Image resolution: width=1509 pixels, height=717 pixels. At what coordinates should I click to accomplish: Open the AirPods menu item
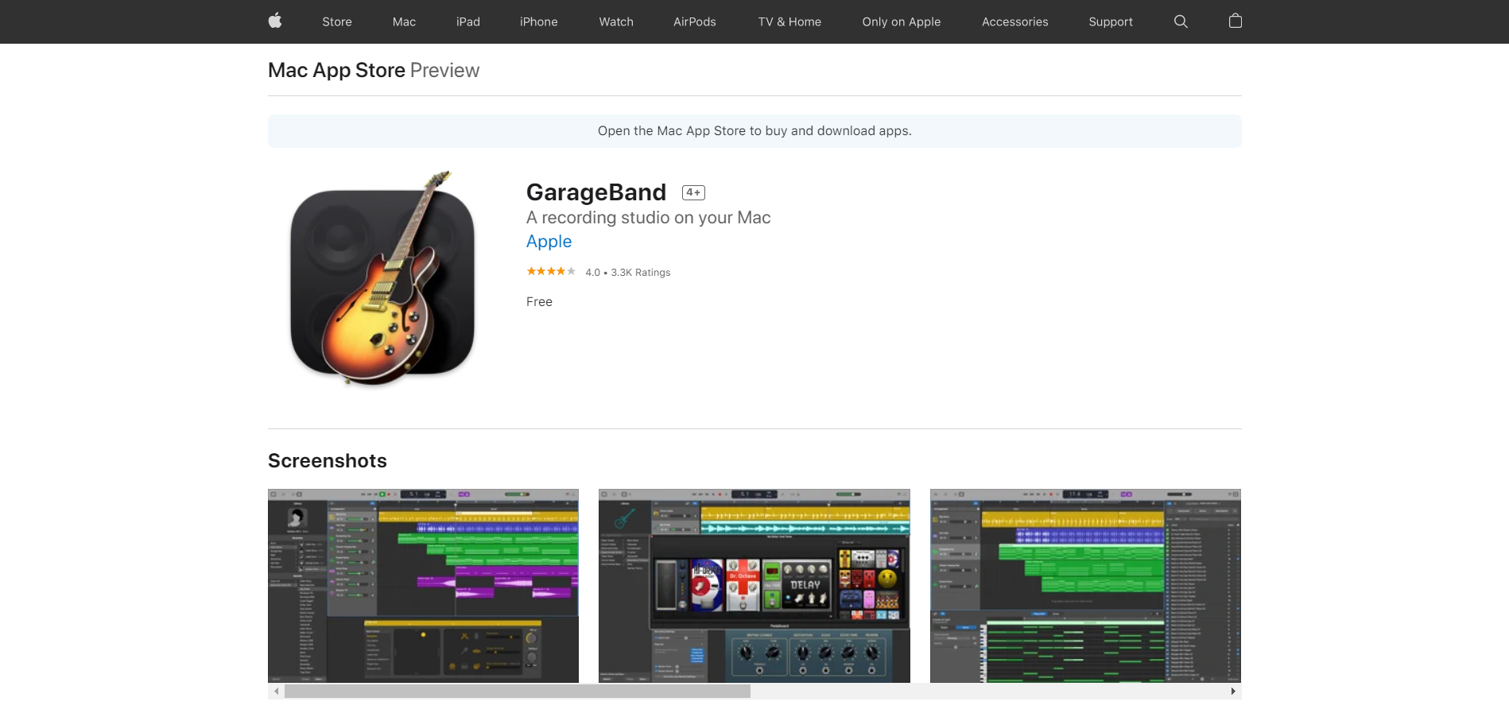coord(695,21)
